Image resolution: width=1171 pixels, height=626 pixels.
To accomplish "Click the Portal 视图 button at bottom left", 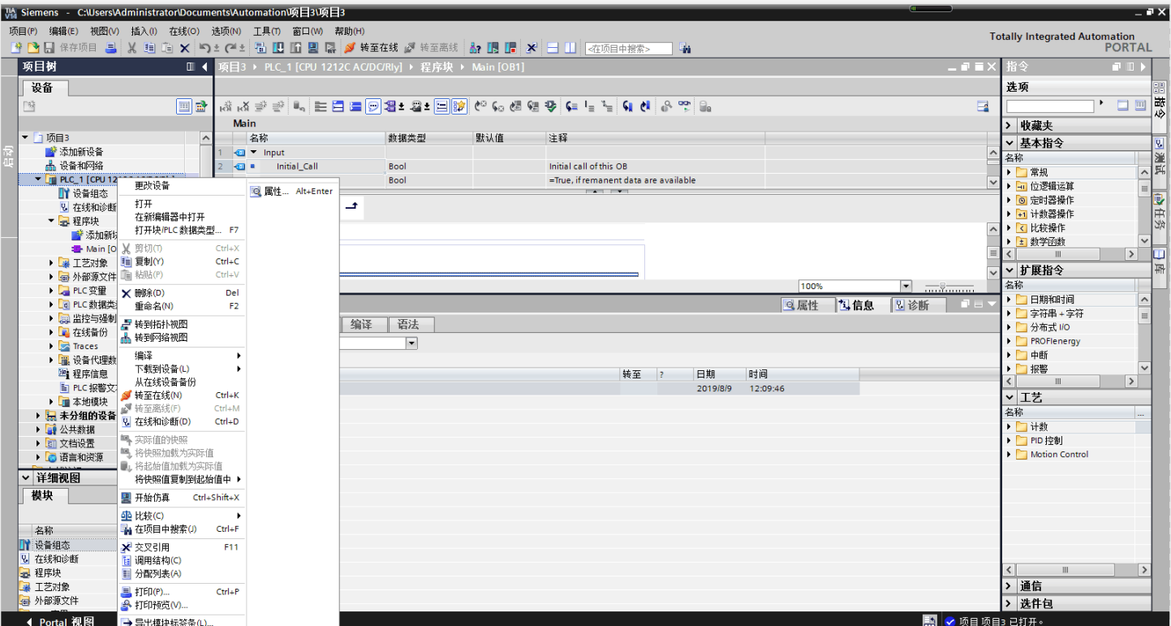I will pos(59,621).
